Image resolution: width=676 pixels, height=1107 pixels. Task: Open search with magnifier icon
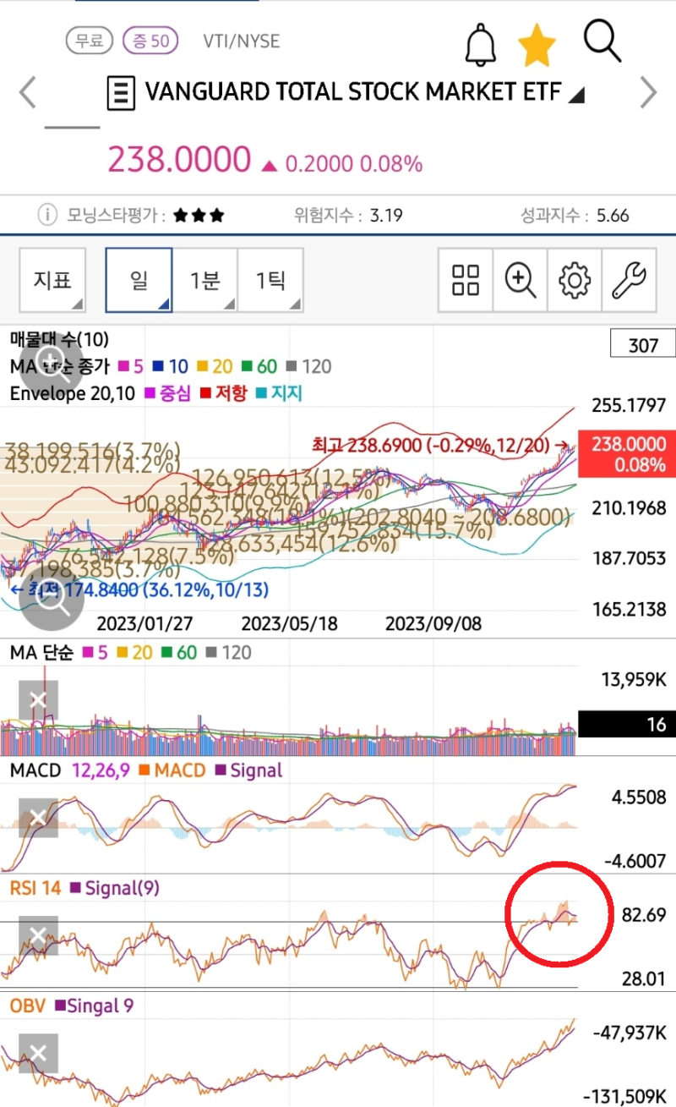point(602,40)
